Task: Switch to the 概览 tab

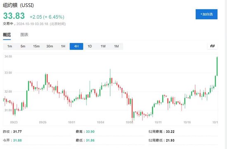Action: [7, 35]
